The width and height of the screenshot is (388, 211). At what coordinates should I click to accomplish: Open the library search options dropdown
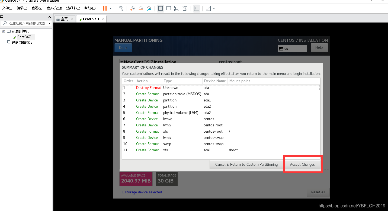pyautogui.click(x=49, y=23)
